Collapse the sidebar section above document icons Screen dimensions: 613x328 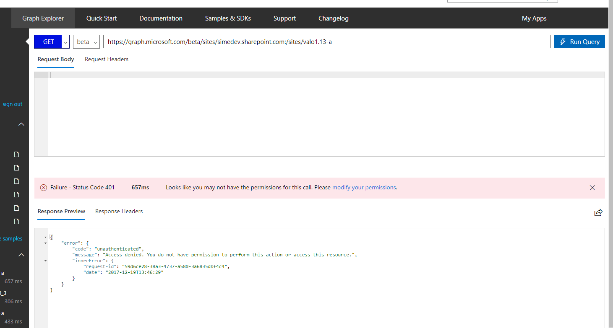click(x=21, y=124)
